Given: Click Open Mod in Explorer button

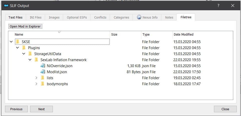Looking at the screenshot, I should pos(25,26).
